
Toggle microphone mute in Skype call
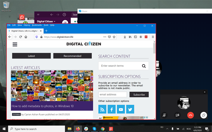[x=164, y=115]
